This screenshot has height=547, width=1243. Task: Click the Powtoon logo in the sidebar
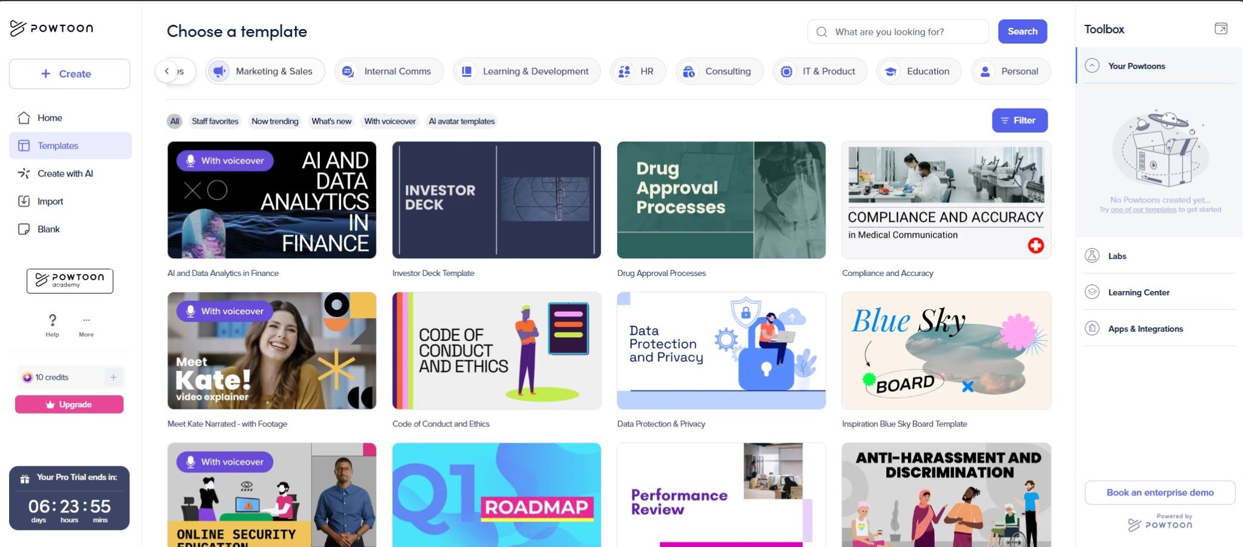coord(52,28)
